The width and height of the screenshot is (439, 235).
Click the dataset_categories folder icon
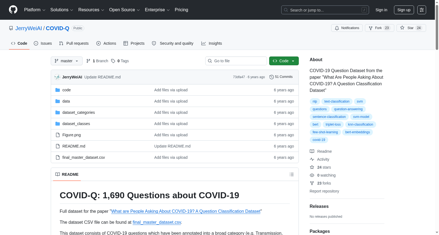[x=58, y=112]
